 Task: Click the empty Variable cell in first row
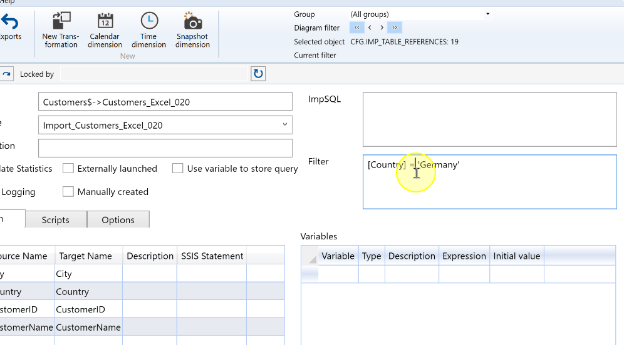click(338, 274)
